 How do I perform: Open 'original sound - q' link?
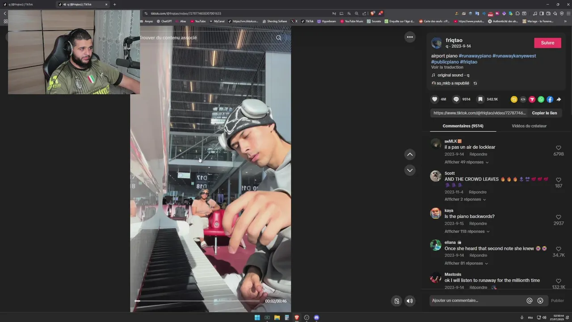pos(453,75)
